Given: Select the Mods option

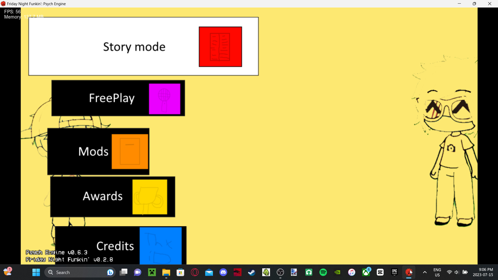Looking at the screenshot, I should [x=98, y=151].
